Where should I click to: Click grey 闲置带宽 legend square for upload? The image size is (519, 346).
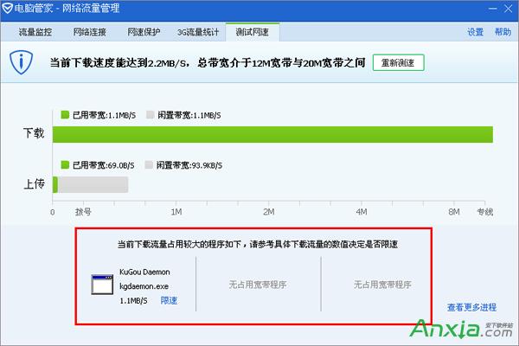[150, 163]
